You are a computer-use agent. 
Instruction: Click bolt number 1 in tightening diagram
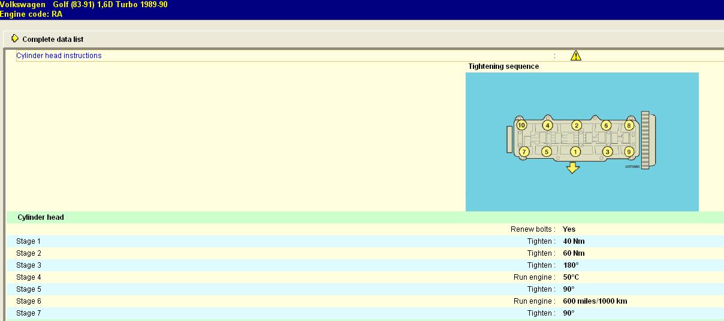575,152
